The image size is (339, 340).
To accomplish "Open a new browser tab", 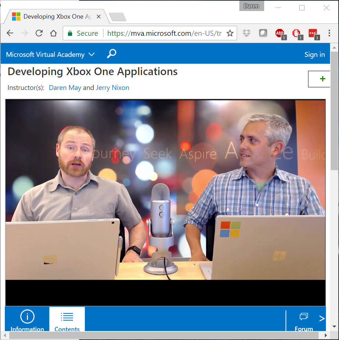I will coord(117,17).
